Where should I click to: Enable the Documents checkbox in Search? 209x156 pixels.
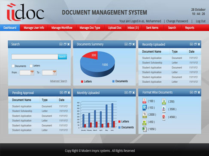point(13,66)
